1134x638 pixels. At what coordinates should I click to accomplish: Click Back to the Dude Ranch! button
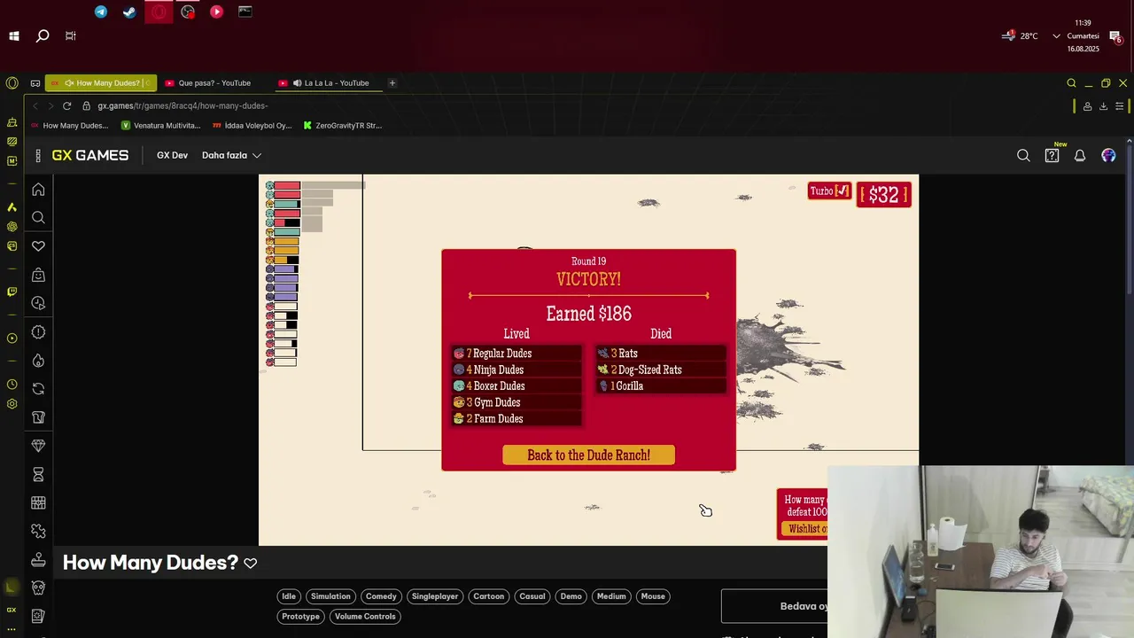[588, 455]
